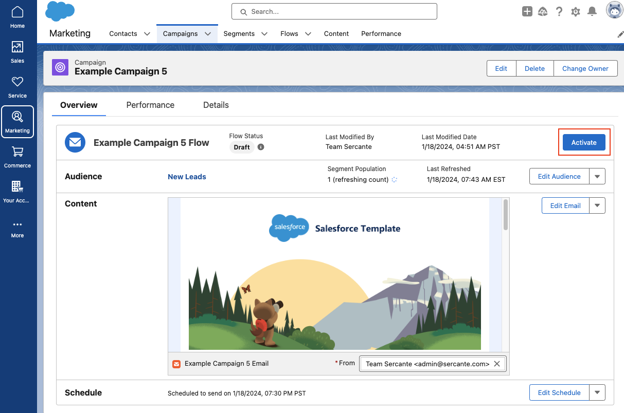Screen dimensions: 624x413
Task: Remove the Team Sercante sender with X
Action: 497,364
